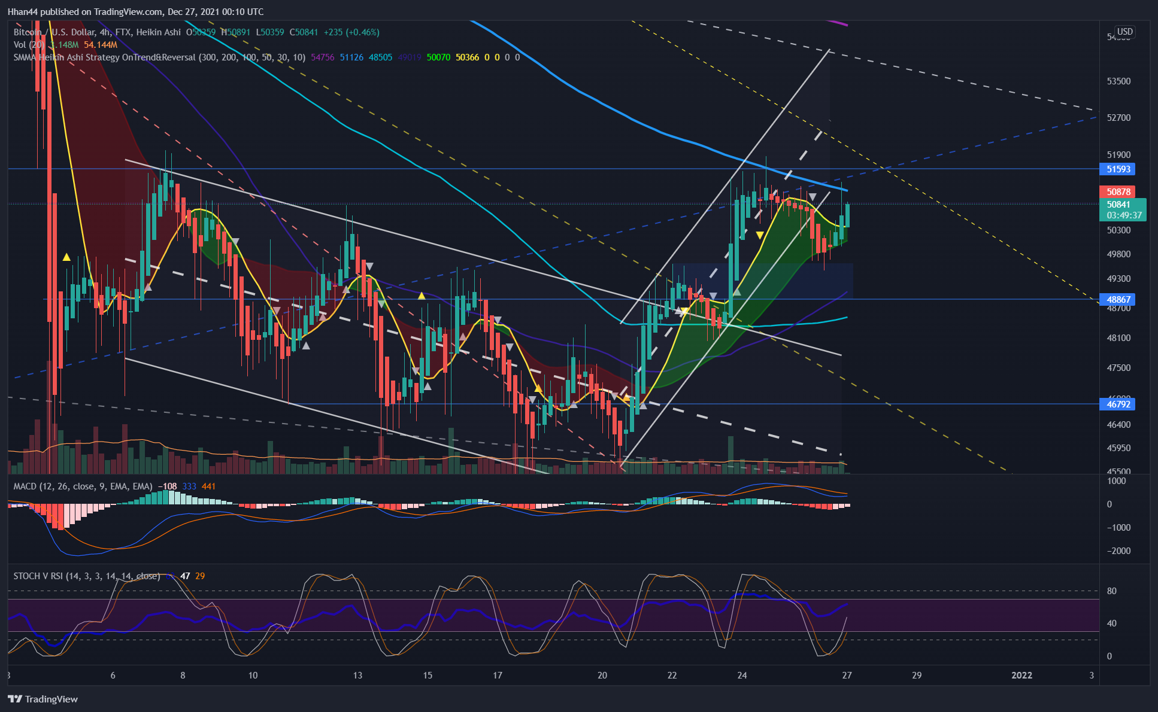Click 51900 on the price axis
Viewport: 1158px width, 712px height.
pyautogui.click(x=1118, y=155)
